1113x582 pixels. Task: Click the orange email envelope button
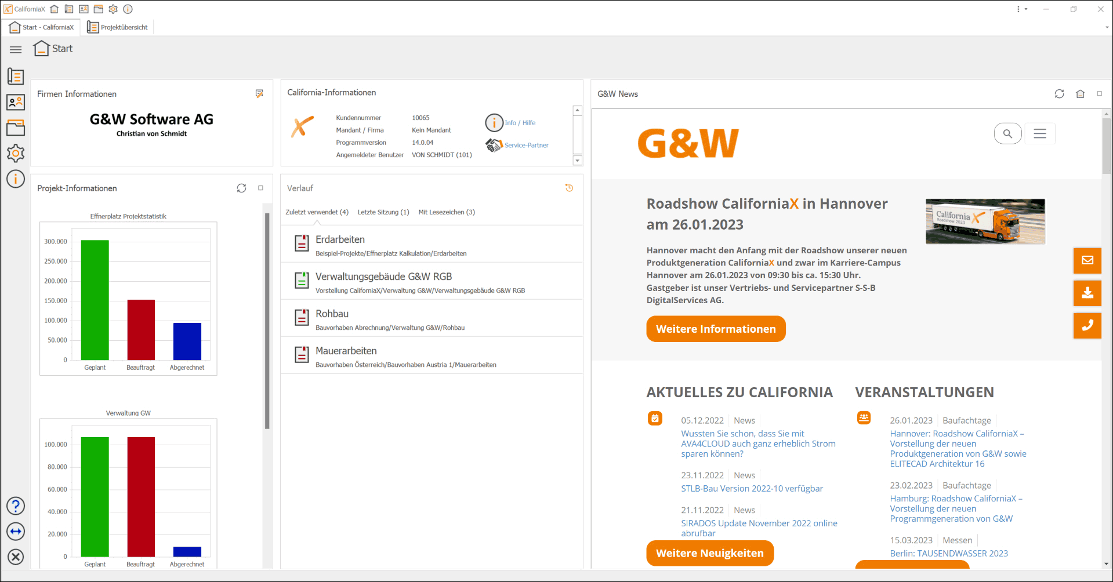[x=1087, y=260]
